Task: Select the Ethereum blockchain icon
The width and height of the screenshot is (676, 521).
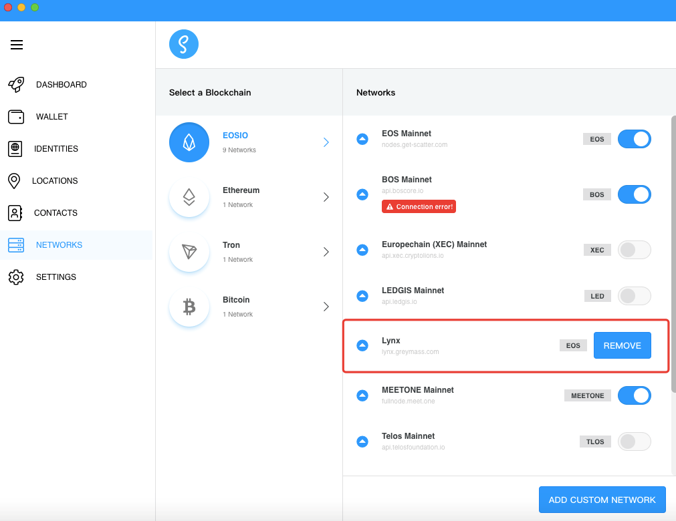Action: tap(189, 197)
